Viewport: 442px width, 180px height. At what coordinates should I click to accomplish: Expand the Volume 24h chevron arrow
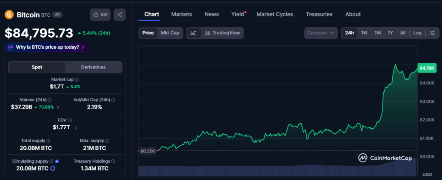pyautogui.click(x=58, y=107)
